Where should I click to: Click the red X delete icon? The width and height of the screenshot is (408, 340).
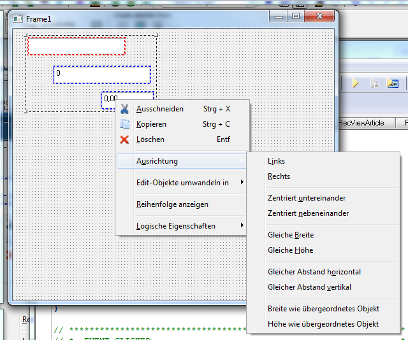click(124, 139)
